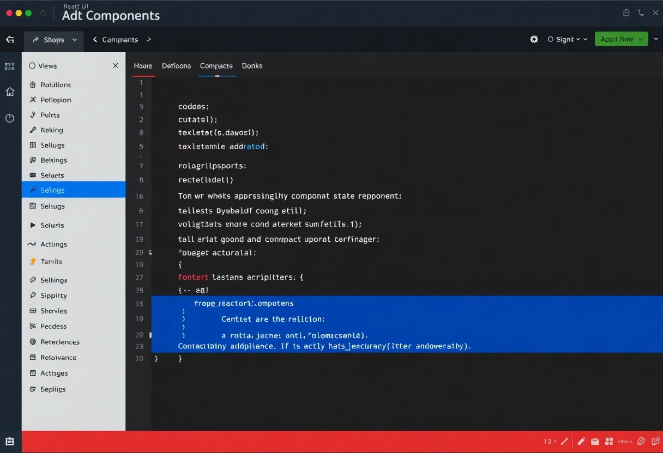Select the Views radio circle in sidebar header
Viewport: 663px width, 453px height.
(32, 66)
